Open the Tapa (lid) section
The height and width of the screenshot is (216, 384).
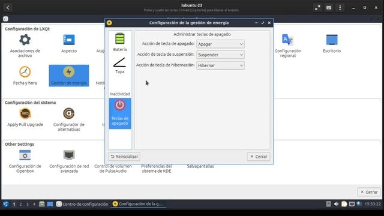120,65
